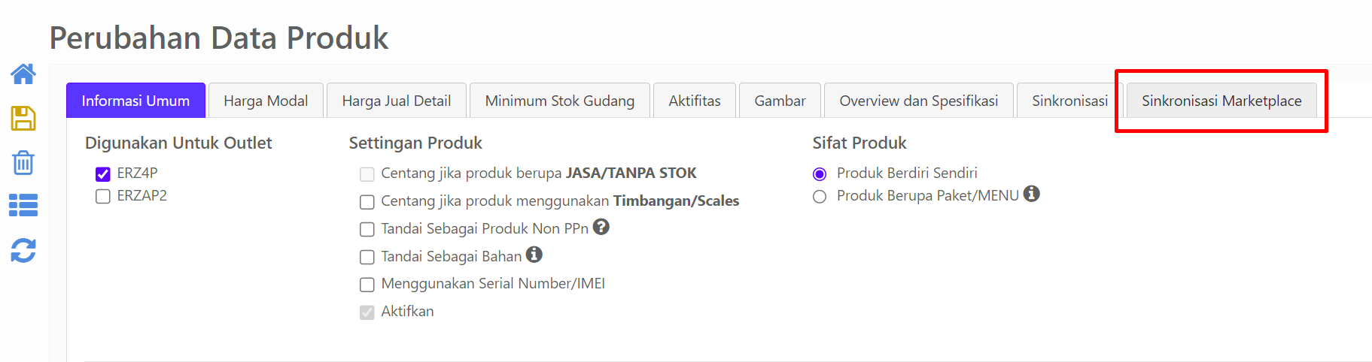Uncheck the ERZ4P outlet checkbox
The width and height of the screenshot is (1372, 362).
pos(103,174)
